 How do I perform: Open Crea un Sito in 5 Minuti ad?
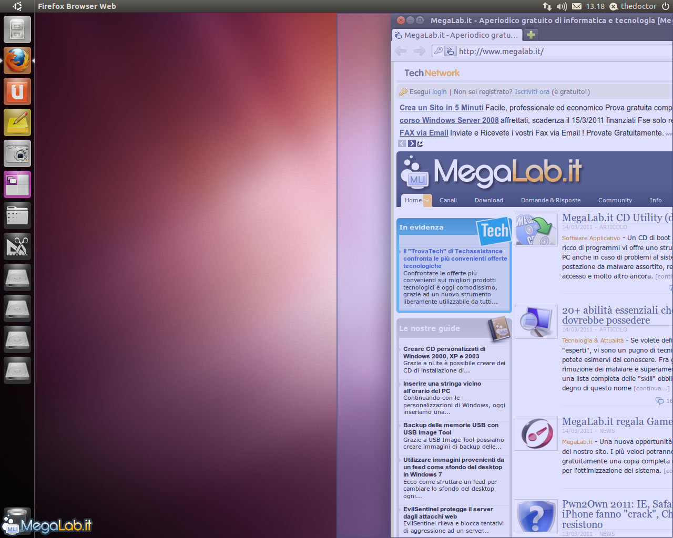click(442, 108)
